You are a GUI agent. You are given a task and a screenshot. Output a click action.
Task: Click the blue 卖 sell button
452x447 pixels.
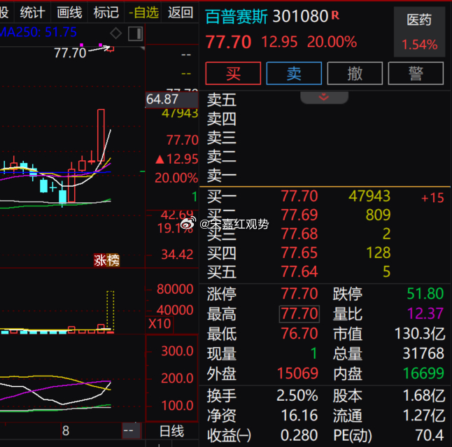[x=294, y=73]
